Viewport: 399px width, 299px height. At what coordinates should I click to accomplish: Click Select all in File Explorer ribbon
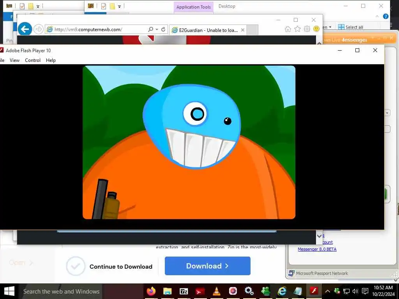tap(351, 27)
